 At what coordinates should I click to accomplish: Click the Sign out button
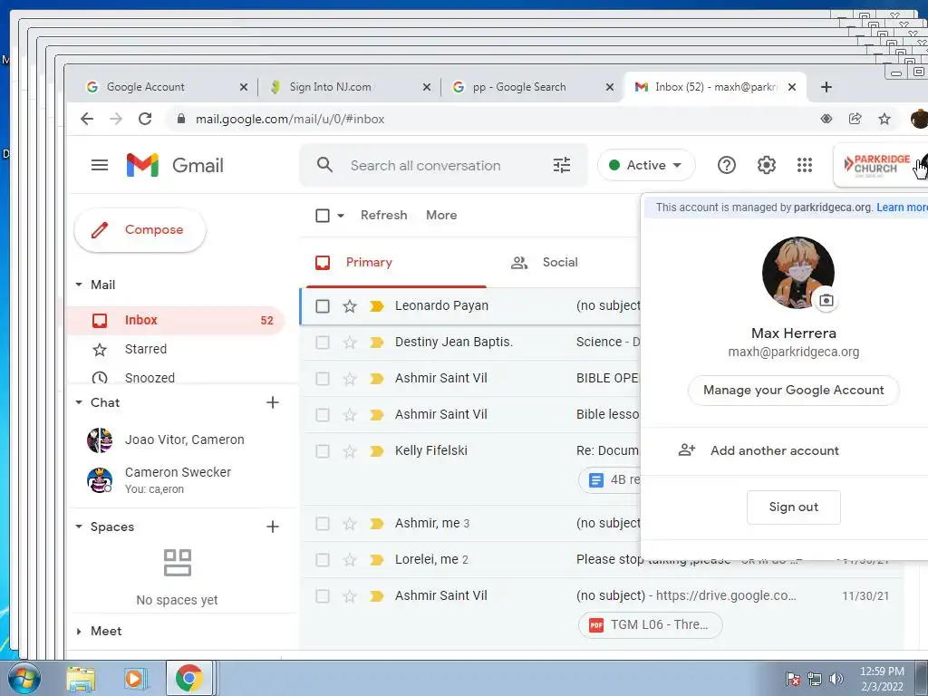(x=793, y=507)
